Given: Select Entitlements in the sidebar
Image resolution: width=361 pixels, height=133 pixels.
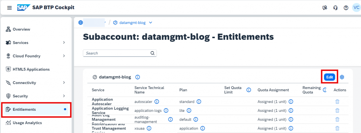Looking at the screenshot, I should 36,109.
